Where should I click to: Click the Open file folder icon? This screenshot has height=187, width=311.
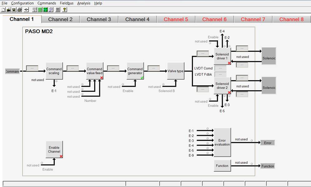[x=8, y=9]
